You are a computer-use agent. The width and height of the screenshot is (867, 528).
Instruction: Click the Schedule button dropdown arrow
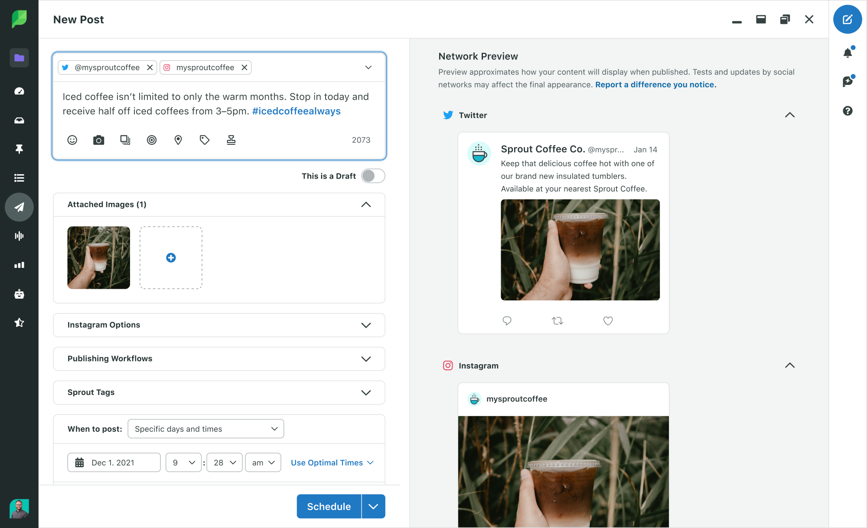pos(373,506)
